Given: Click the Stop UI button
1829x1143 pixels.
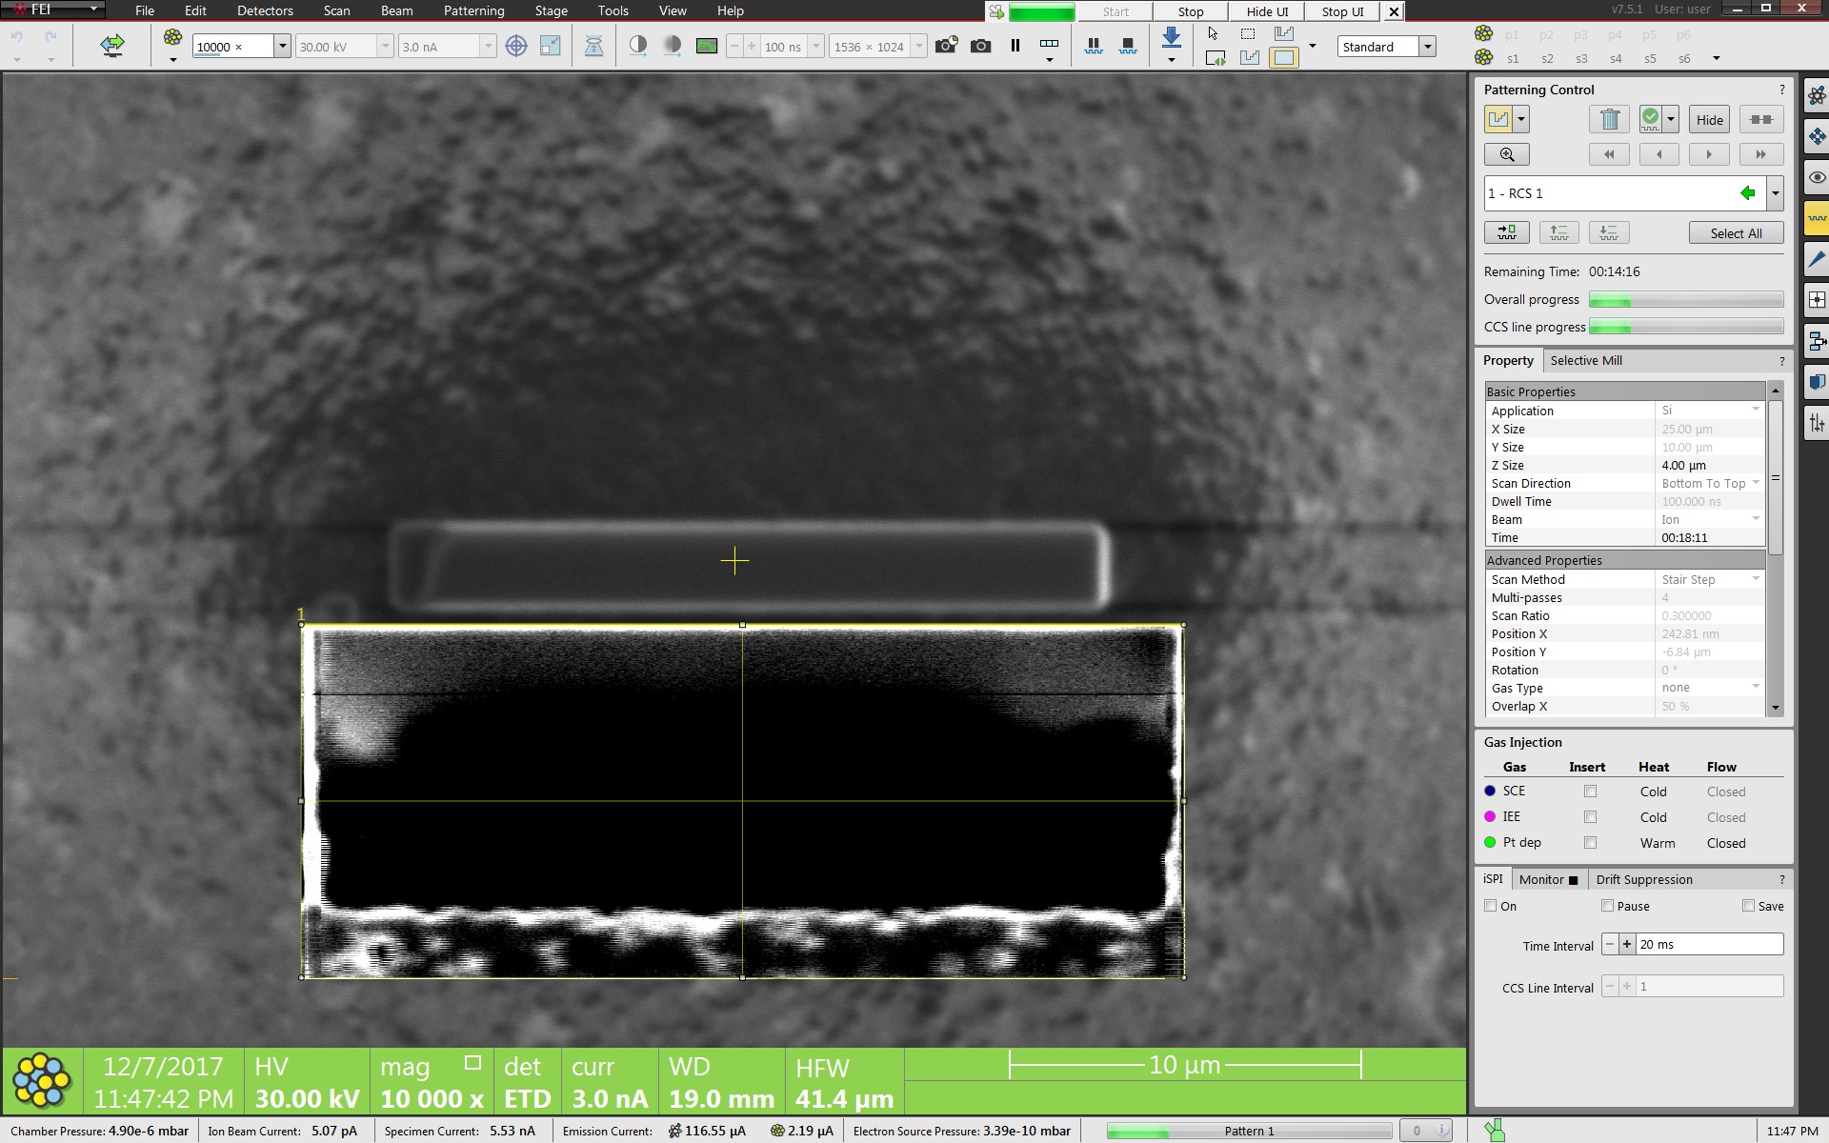Looking at the screenshot, I should point(1342,11).
